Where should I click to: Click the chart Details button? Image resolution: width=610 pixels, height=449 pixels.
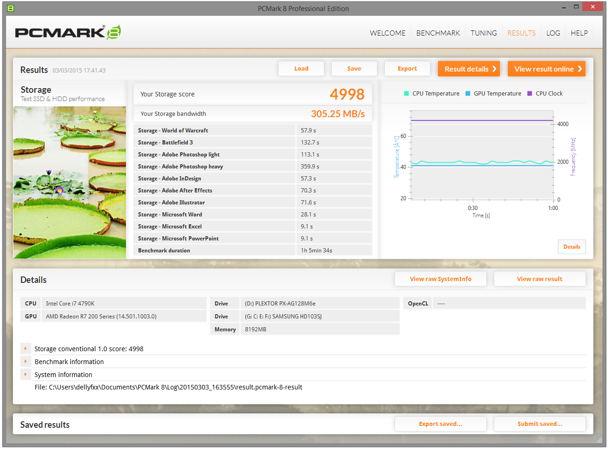tap(572, 247)
